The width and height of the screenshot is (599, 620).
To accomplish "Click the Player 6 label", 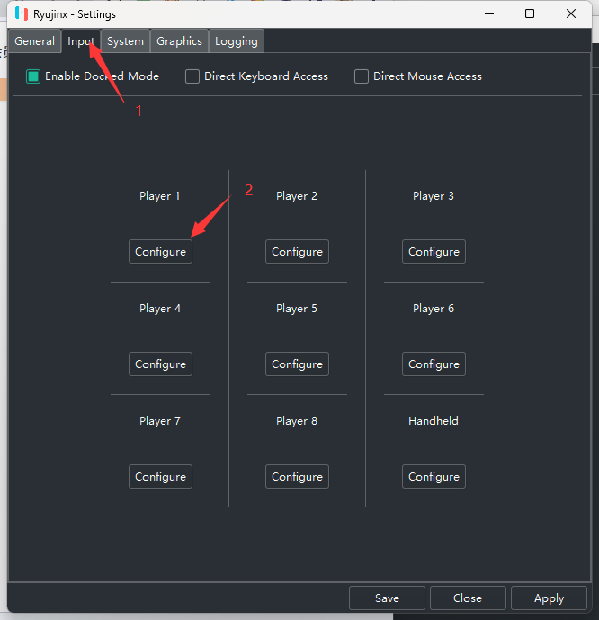I will click(434, 309).
